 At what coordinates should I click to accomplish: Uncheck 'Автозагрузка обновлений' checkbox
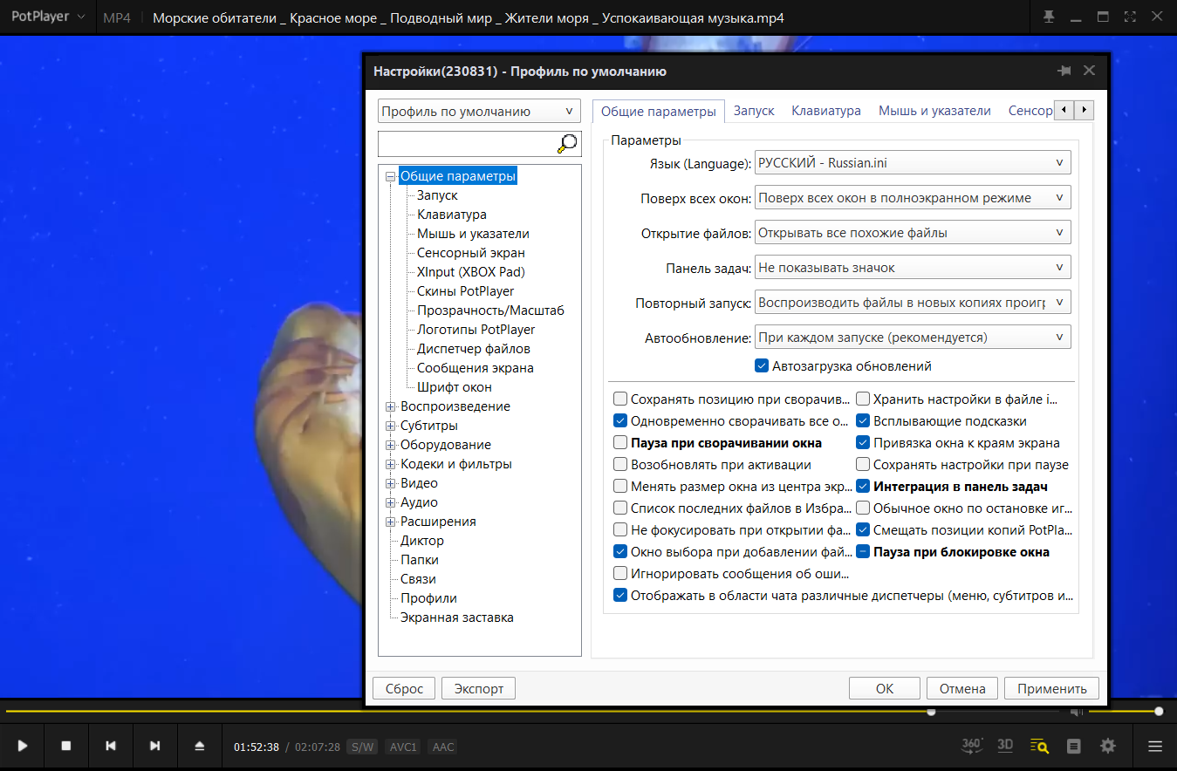762,366
